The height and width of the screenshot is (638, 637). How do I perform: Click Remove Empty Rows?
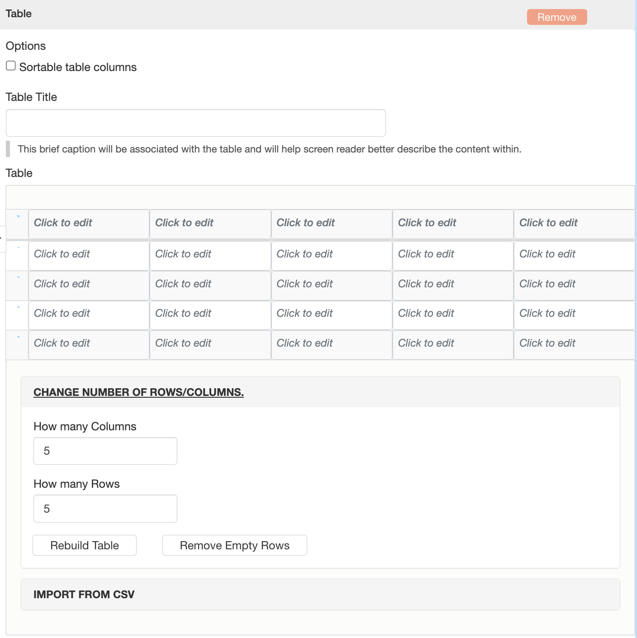pyautogui.click(x=234, y=545)
